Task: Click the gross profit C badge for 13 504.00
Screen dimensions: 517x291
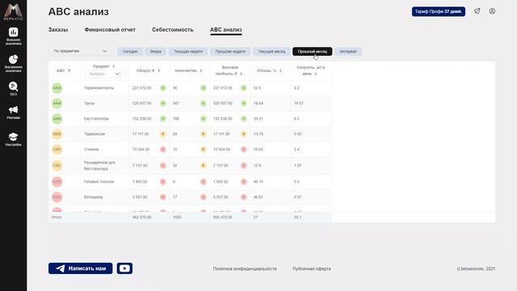Action: [x=244, y=150]
